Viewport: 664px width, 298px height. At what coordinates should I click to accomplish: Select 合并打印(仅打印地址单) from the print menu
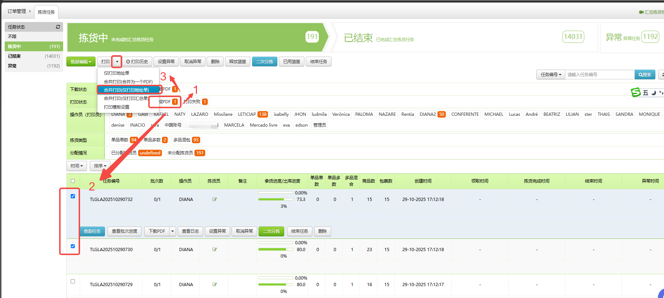pos(126,90)
